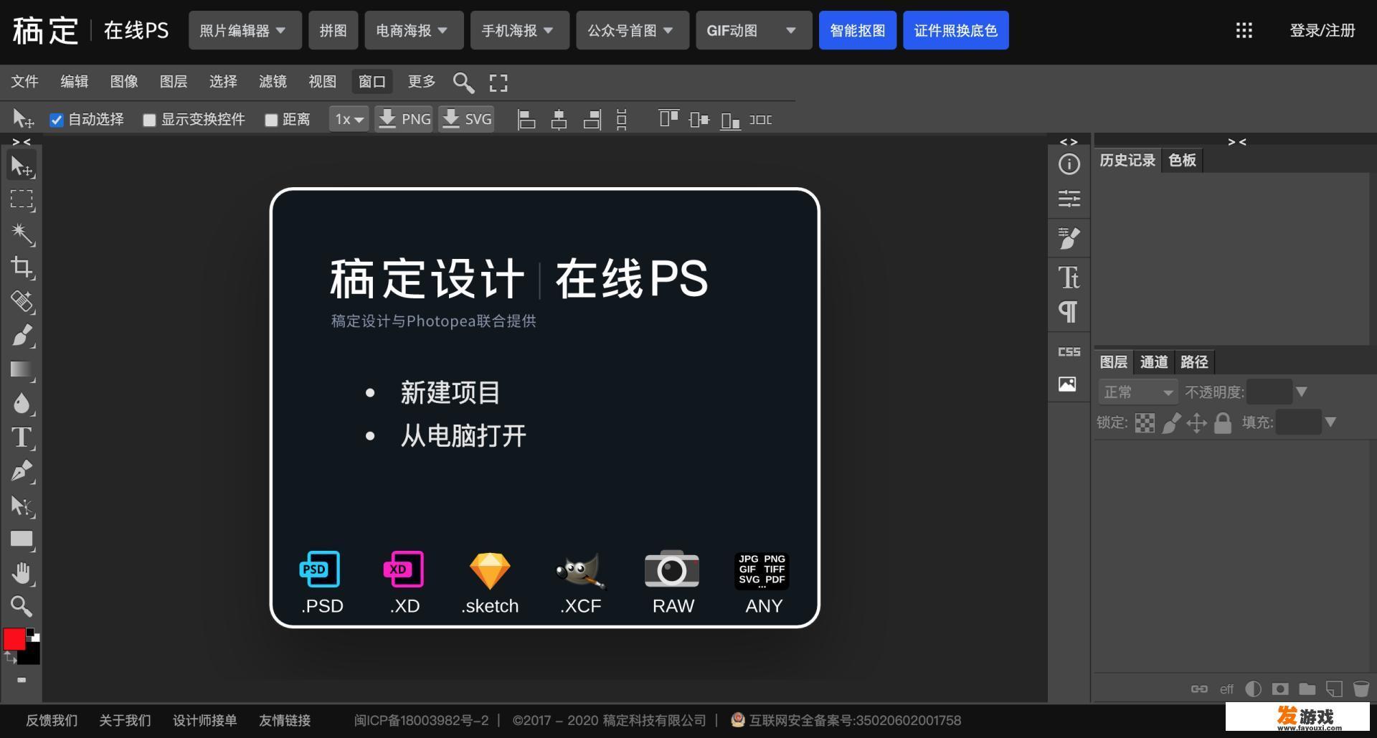Click 登录/注册 link
The width and height of the screenshot is (1377, 738).
(1322, 30)
